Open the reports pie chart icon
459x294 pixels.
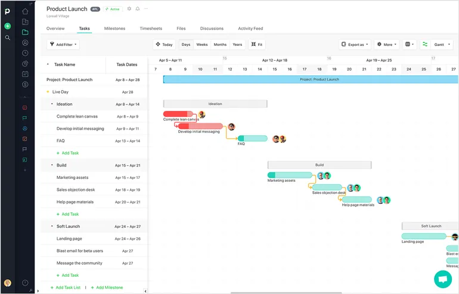pos(25,64)
